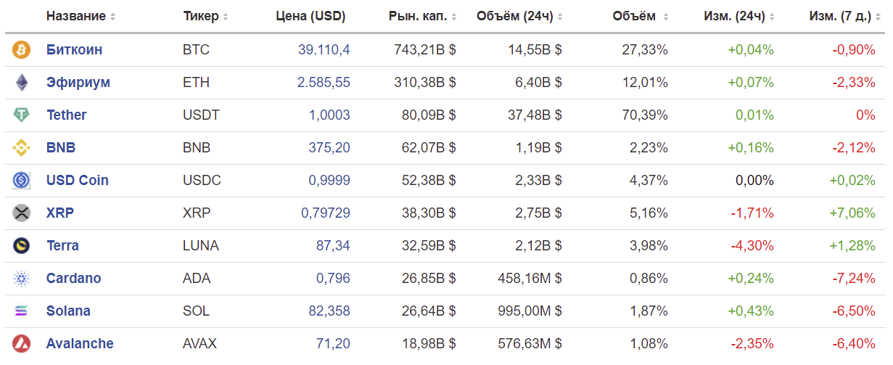Screen dimensions: 893x365
Task: Click the XRP logo icon
Action: (21, 213)
